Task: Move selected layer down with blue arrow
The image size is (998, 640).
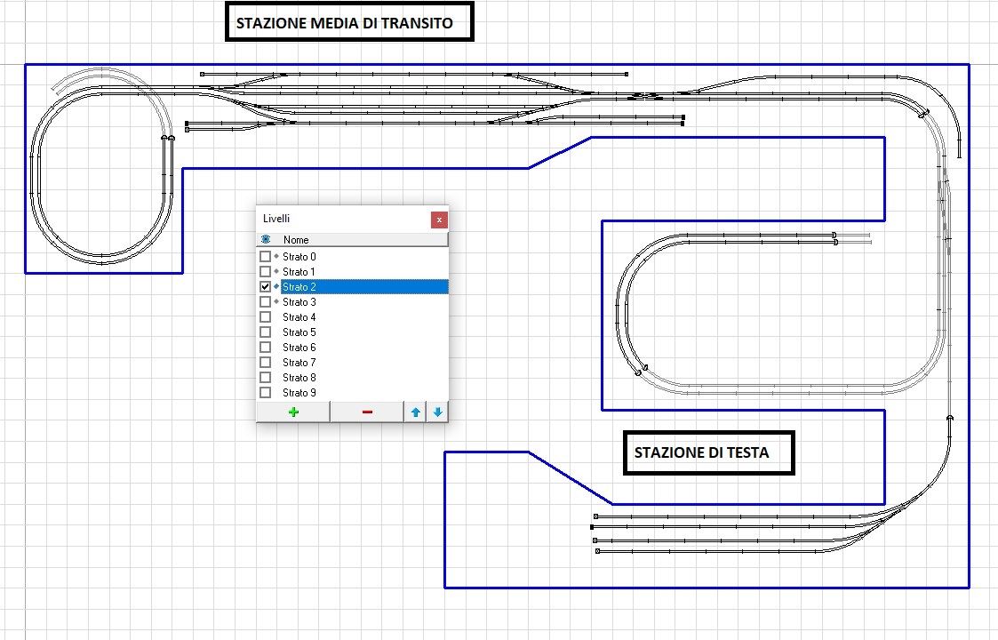Action: tap(437, 412)
